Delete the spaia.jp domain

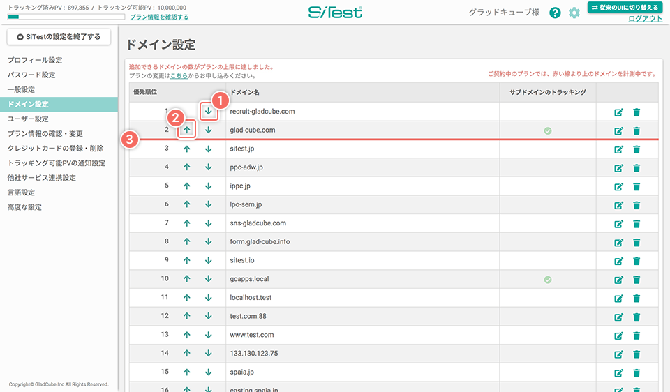(636, 372)
